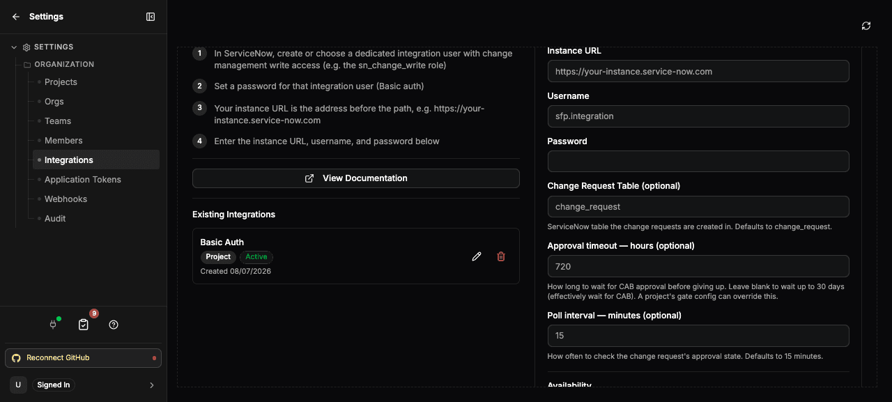Click the Password input field
The height and width of the screenshot is (402, 892).
[698, 162]
